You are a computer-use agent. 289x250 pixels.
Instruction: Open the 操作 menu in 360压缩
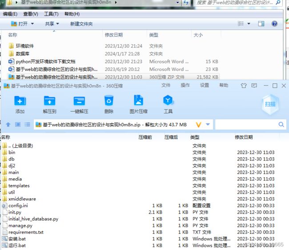185,86
